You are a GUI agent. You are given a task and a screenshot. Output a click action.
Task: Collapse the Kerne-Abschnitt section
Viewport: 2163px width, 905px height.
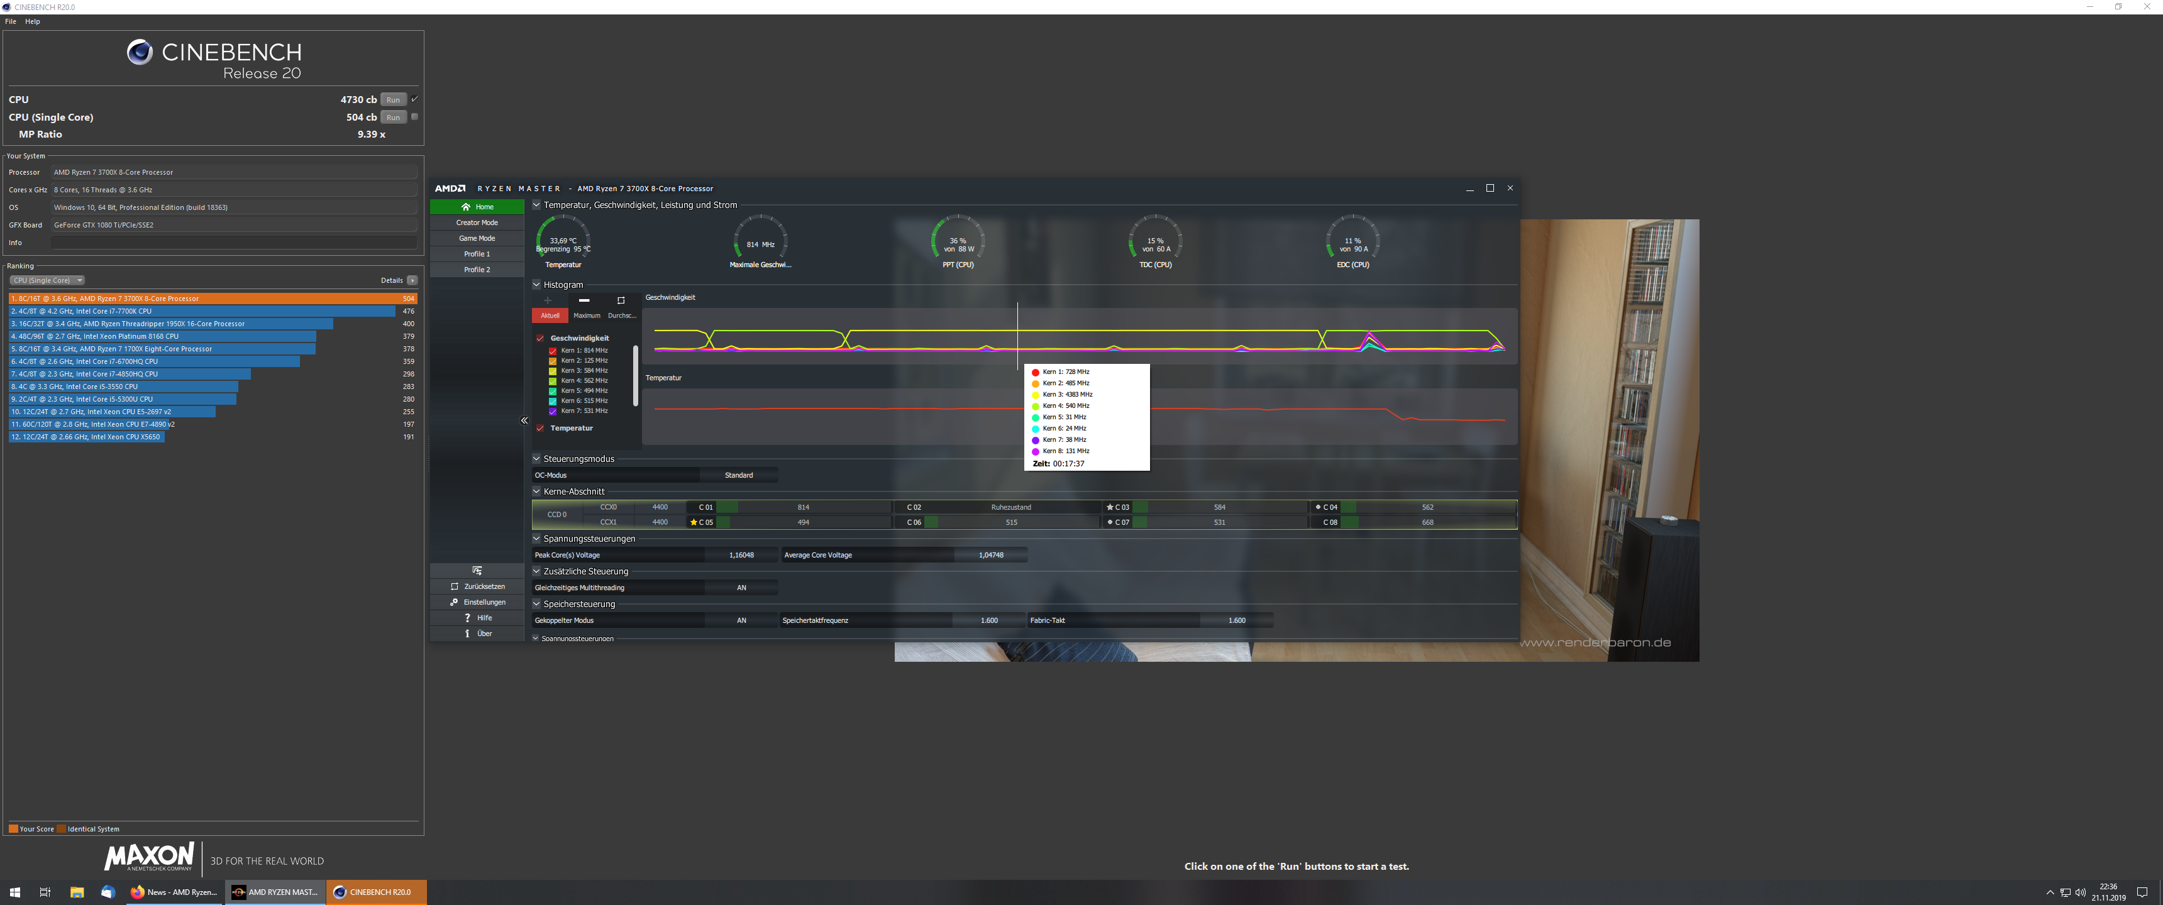[x=535, y=491]
